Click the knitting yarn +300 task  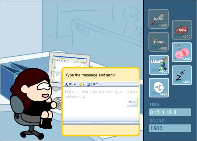pyautogui.click(x=182, y=52)
